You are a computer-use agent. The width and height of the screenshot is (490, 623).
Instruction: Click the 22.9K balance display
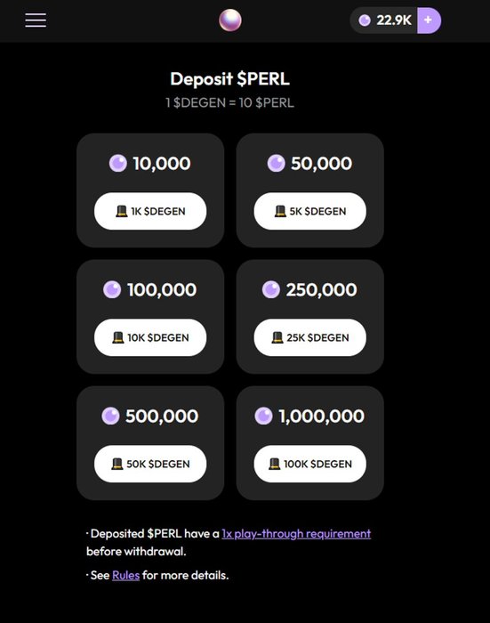point(384,20)
